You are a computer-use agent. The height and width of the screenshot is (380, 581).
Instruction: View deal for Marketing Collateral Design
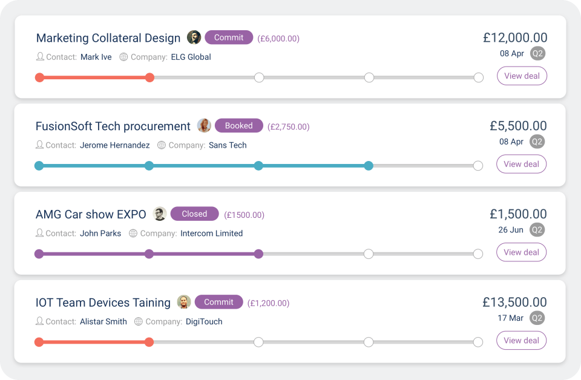point(522,76)
